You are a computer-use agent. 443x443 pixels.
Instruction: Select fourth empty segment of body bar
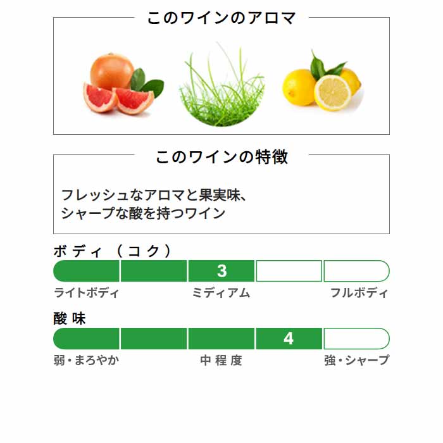tap(289, 271)
